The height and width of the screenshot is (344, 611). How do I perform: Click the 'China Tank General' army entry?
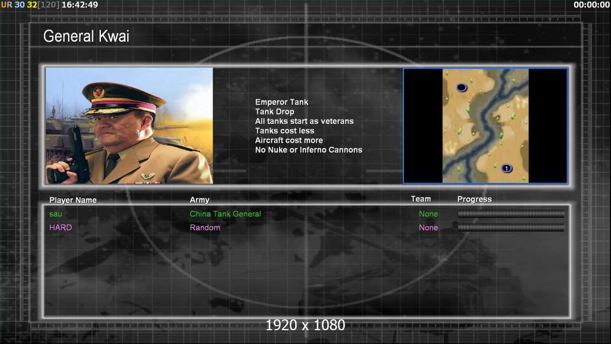pyautogui.click(x=225, y=214)
